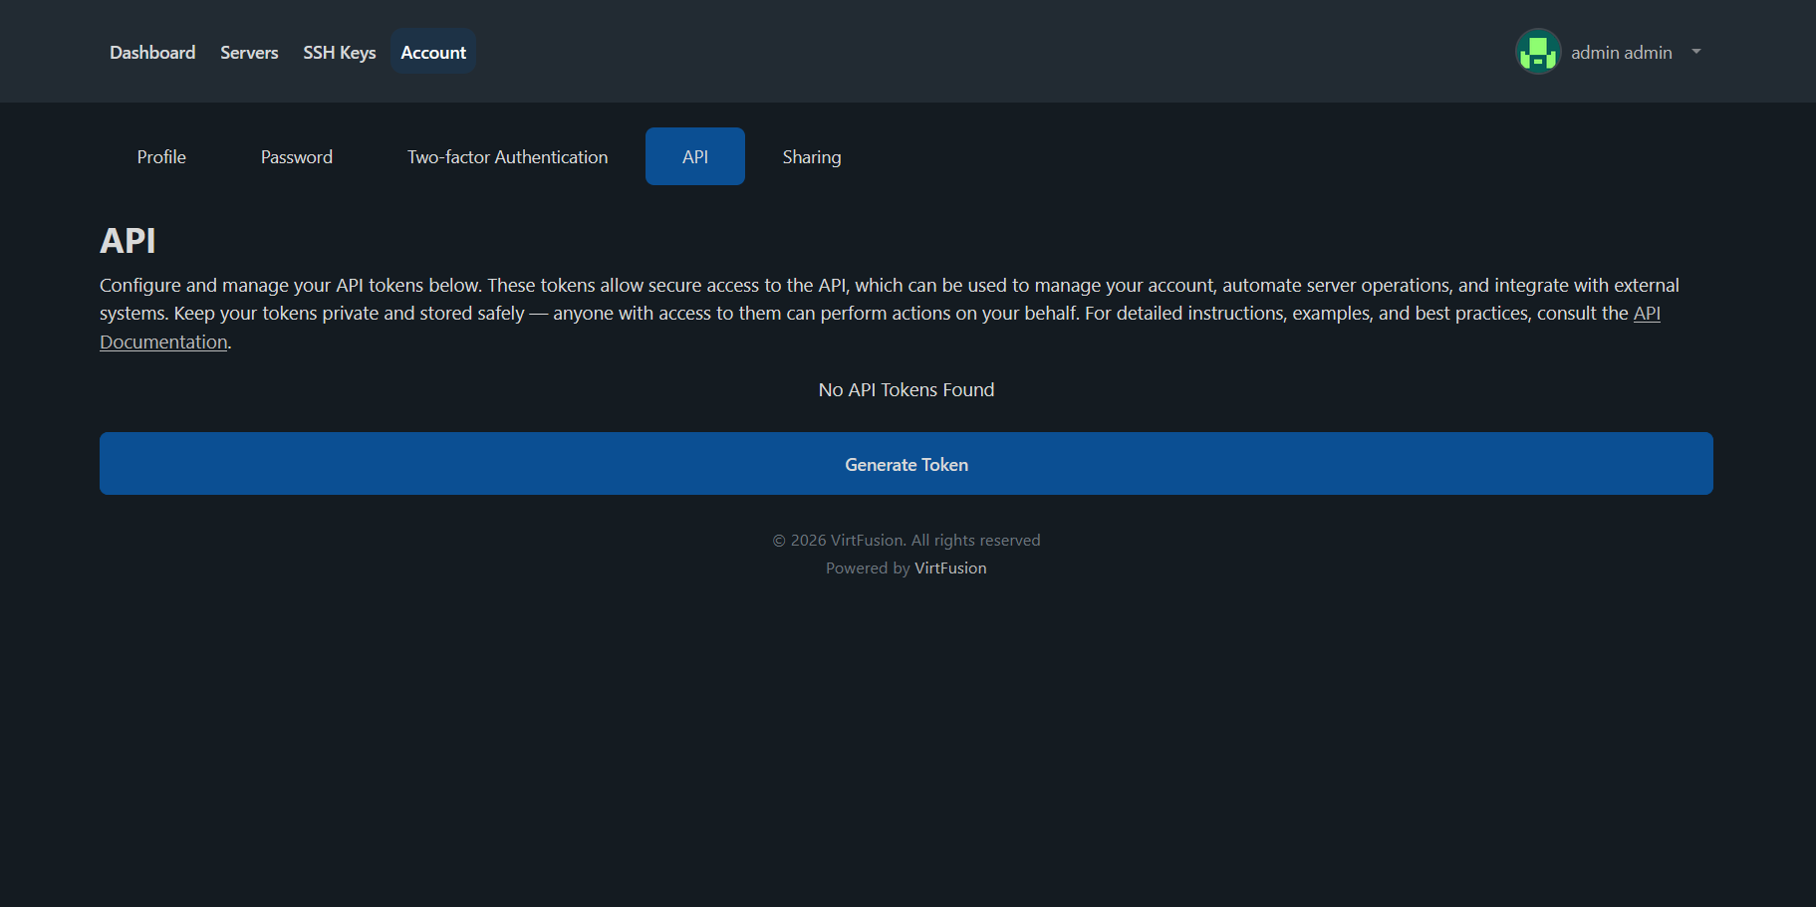This screenshot has height=907, width=1816.
Task: Click the 2026 copyright notice text
Action: point(906,541)
